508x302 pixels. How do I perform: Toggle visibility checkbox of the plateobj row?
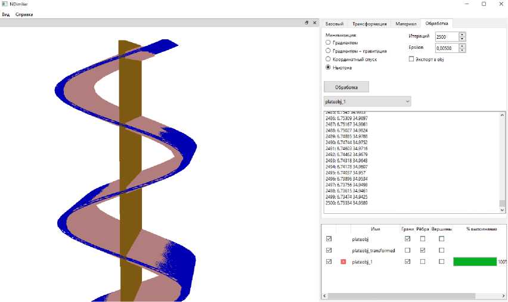(x=329, y=239)
